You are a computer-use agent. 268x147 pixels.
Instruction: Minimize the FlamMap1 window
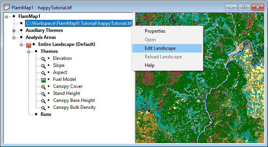[x=231, y=8]
